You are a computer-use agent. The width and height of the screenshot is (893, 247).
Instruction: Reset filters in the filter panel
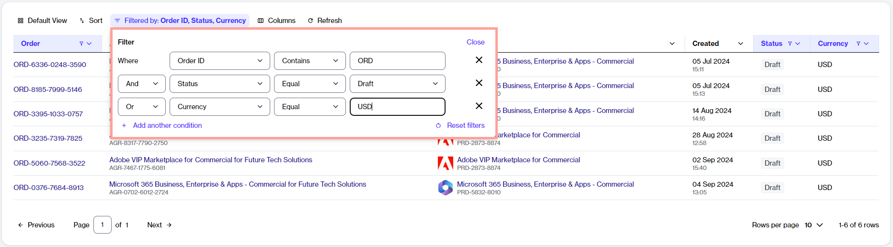tap(460, 125)
